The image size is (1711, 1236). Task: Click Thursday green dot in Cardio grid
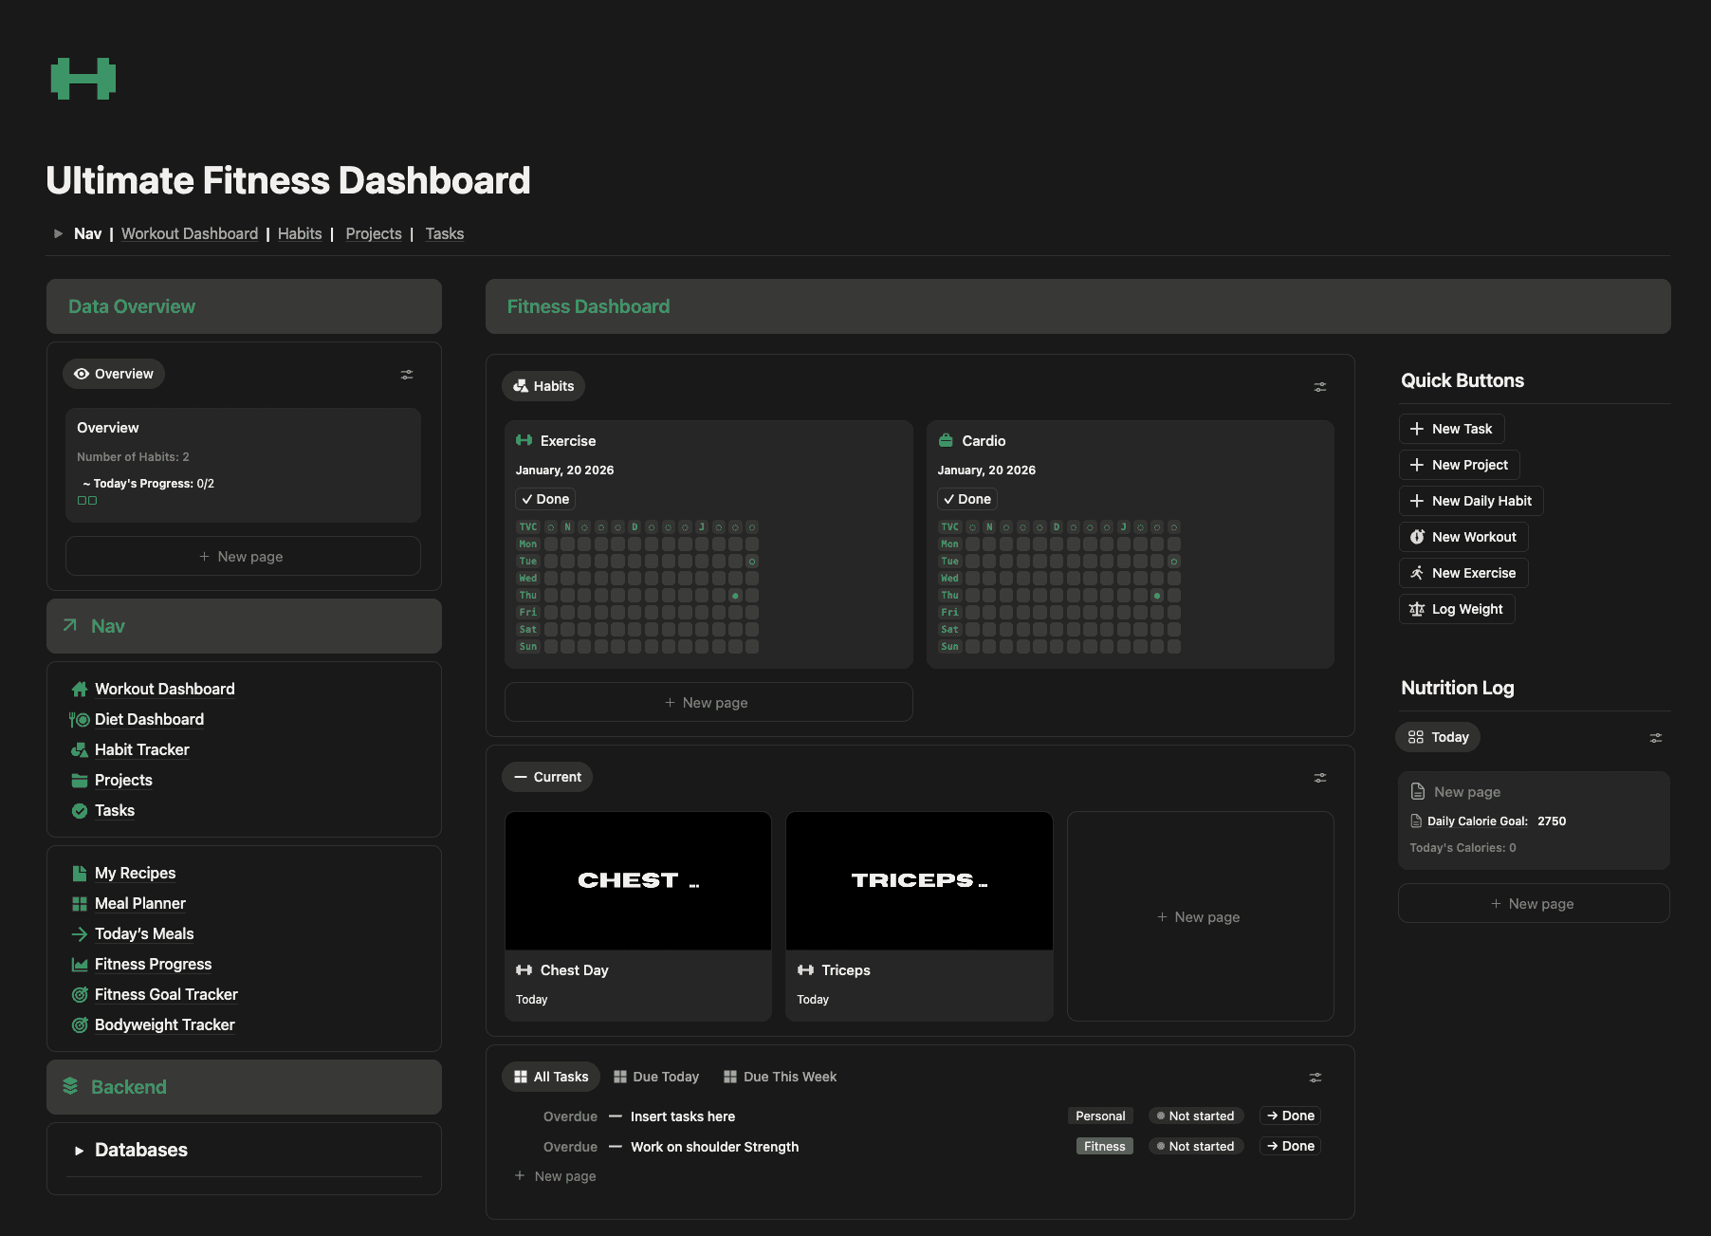coord(1157,597)
